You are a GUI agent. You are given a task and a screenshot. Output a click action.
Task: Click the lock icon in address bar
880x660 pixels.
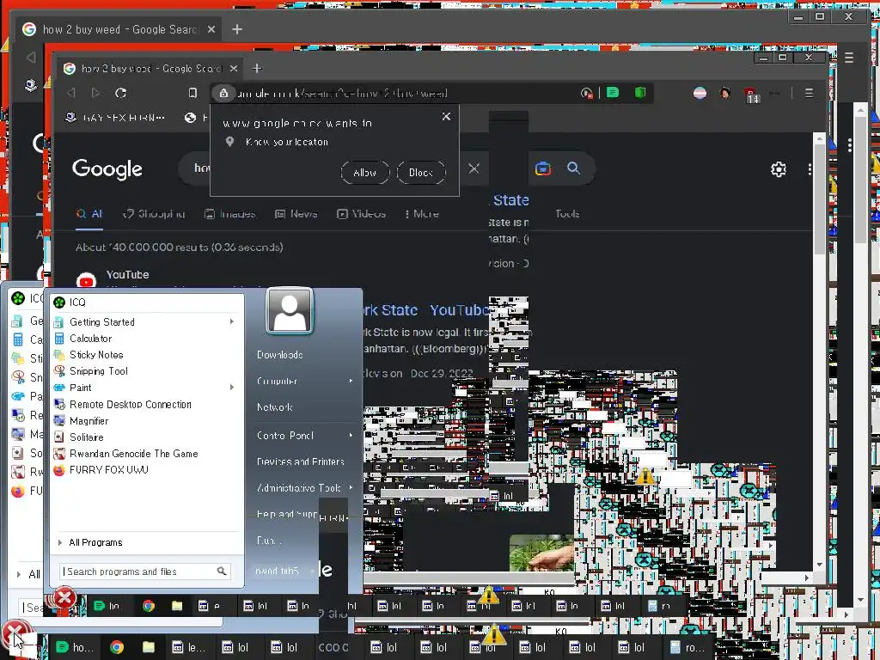[x=223, y=93]
